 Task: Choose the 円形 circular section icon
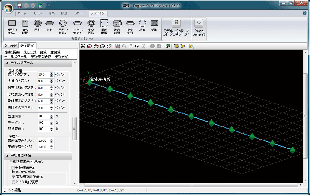pyautogui.click(x=38, y=25)
